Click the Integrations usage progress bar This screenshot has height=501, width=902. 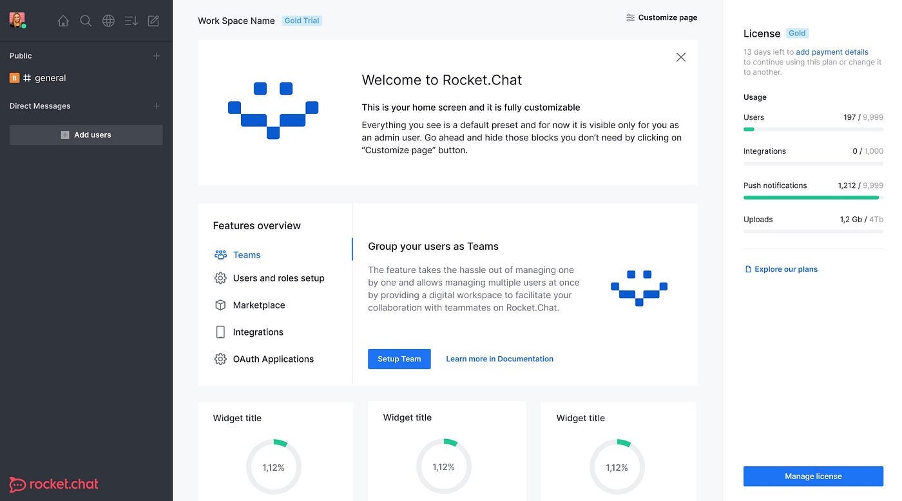coord(813,164)
